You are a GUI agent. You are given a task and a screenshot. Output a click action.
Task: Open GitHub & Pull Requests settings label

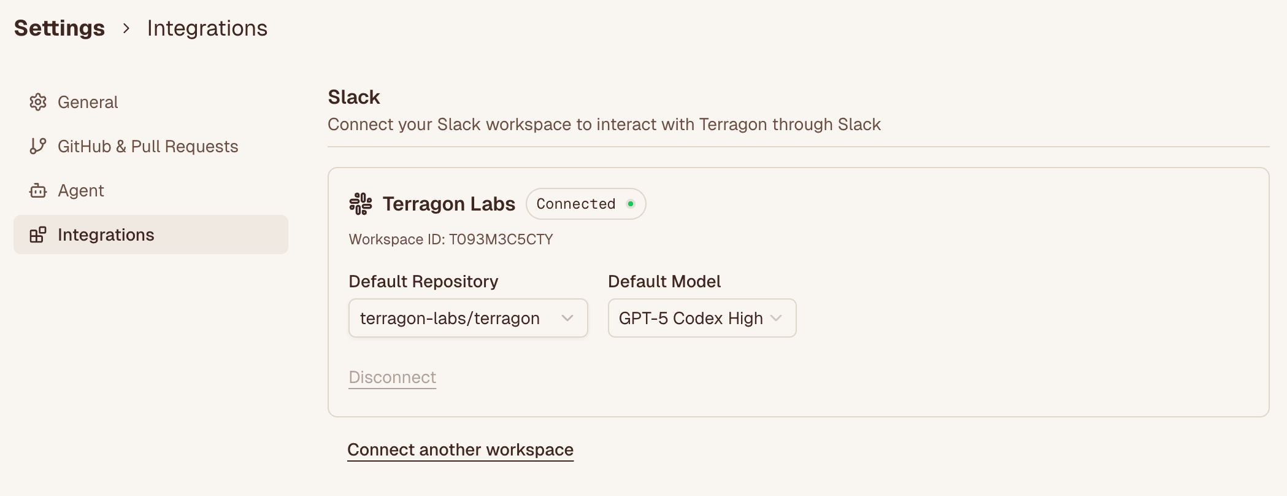coord(148,146)
